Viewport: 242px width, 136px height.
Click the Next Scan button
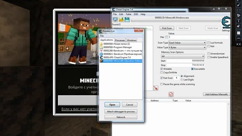point(183,28)
